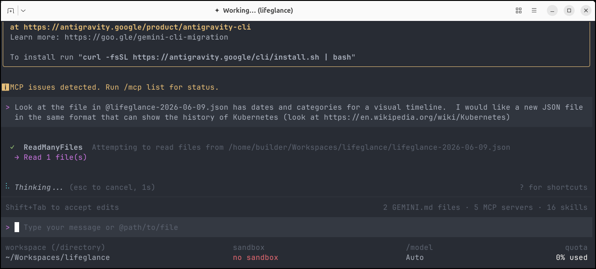Open the terminal hamburger menu
This screenshot has height=269, width=596.
pos(535,10)
